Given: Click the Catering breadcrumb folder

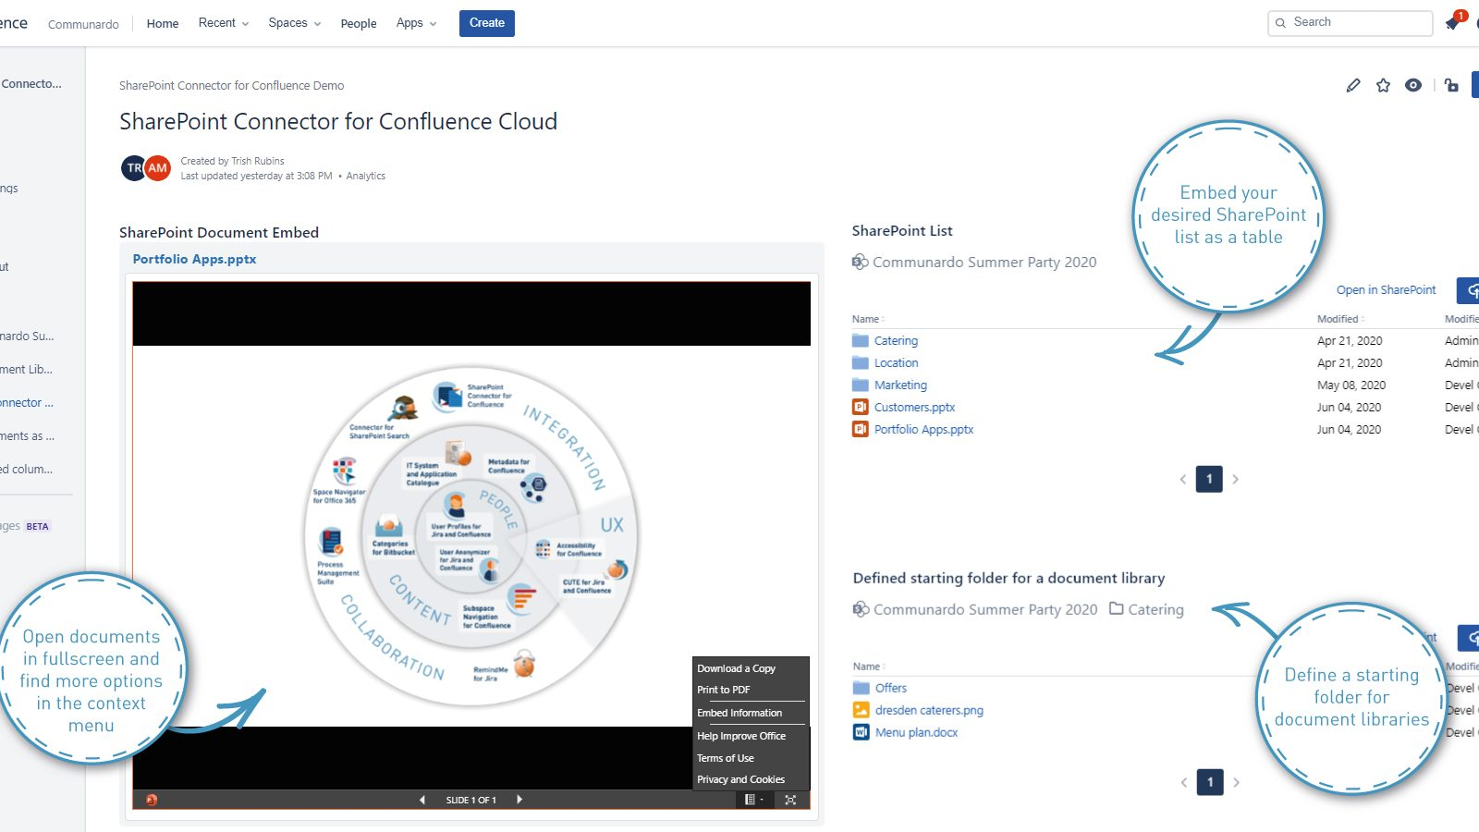Looking at the screenshot, I should 1146,609.
